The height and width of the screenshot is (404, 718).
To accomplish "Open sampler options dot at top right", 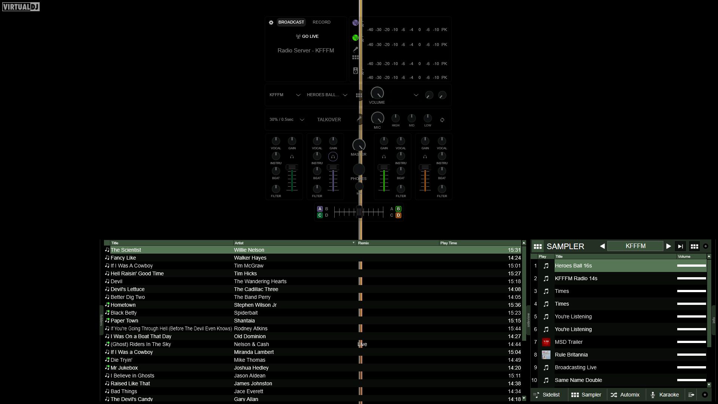I will click(706, 246).
